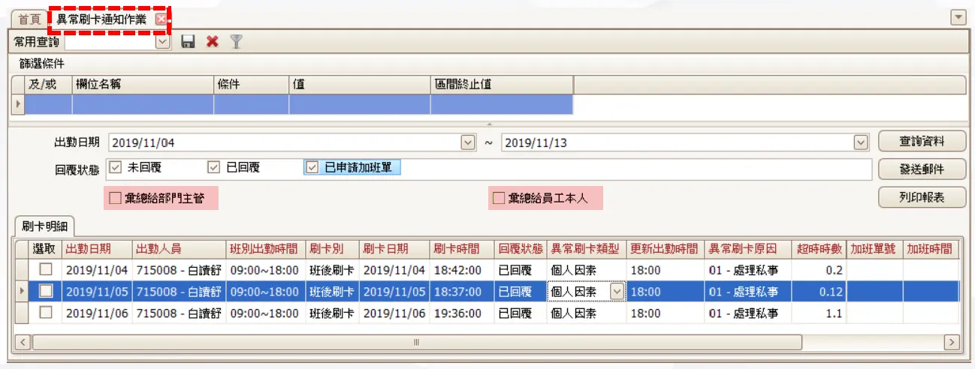Switch to the 首頁 tab
This screenshot has width=975, height=369.
[x=29, y=19]
